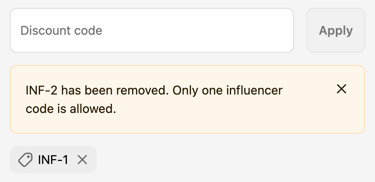Click the tag symbol in the INF-1 chip
Image resolution: width=375 pixels, height=182 pixels.
pos(26,160)
